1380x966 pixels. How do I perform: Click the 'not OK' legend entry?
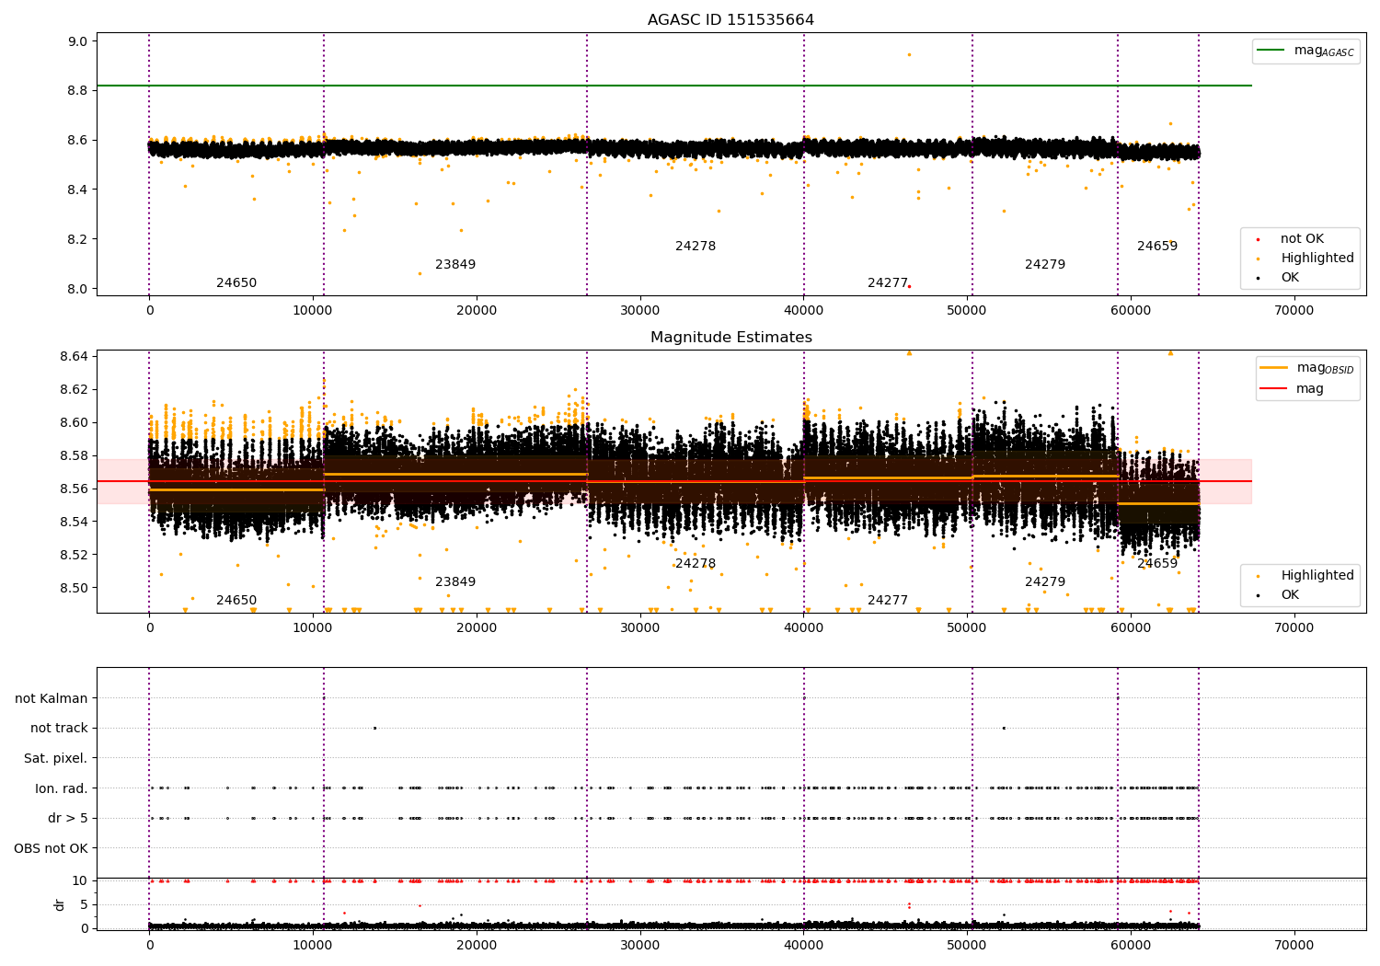[x=1302, y=239]
